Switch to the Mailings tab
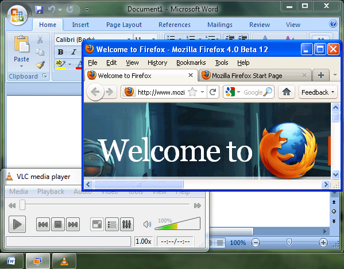Image resolution: width=344 pixels, height=269 pixels. [x=220, y=25]
